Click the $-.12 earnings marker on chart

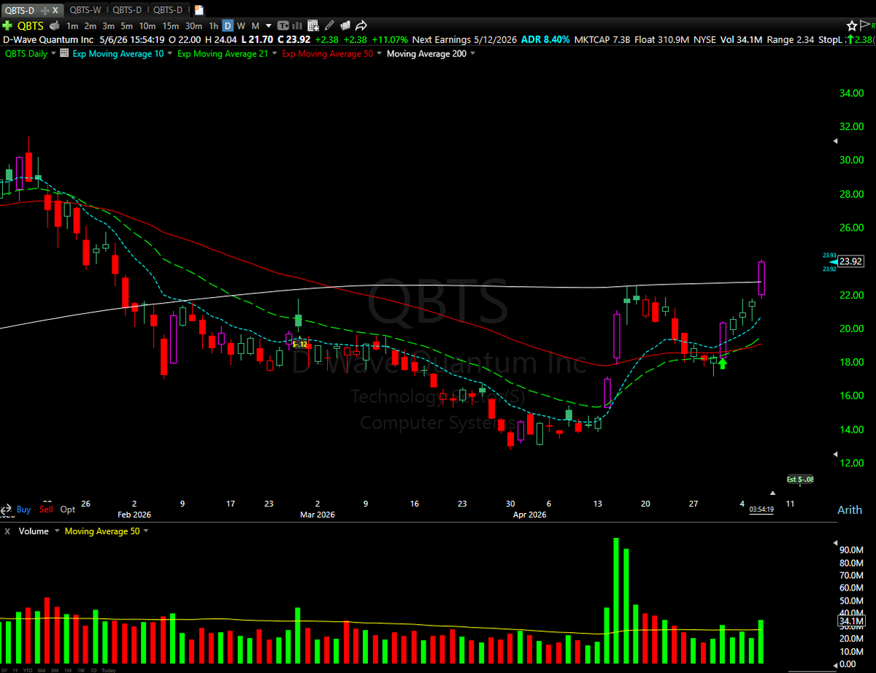tap(300, 343)
